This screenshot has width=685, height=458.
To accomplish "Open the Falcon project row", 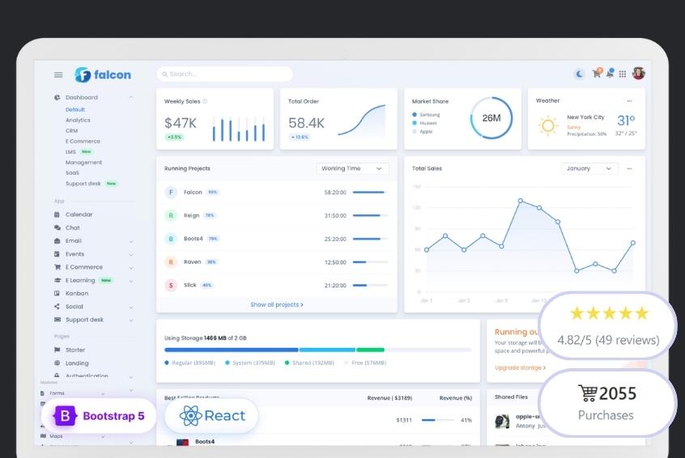I will (277, 192).
